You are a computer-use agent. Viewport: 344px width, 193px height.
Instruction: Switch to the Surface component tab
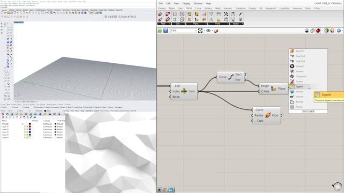208,9
